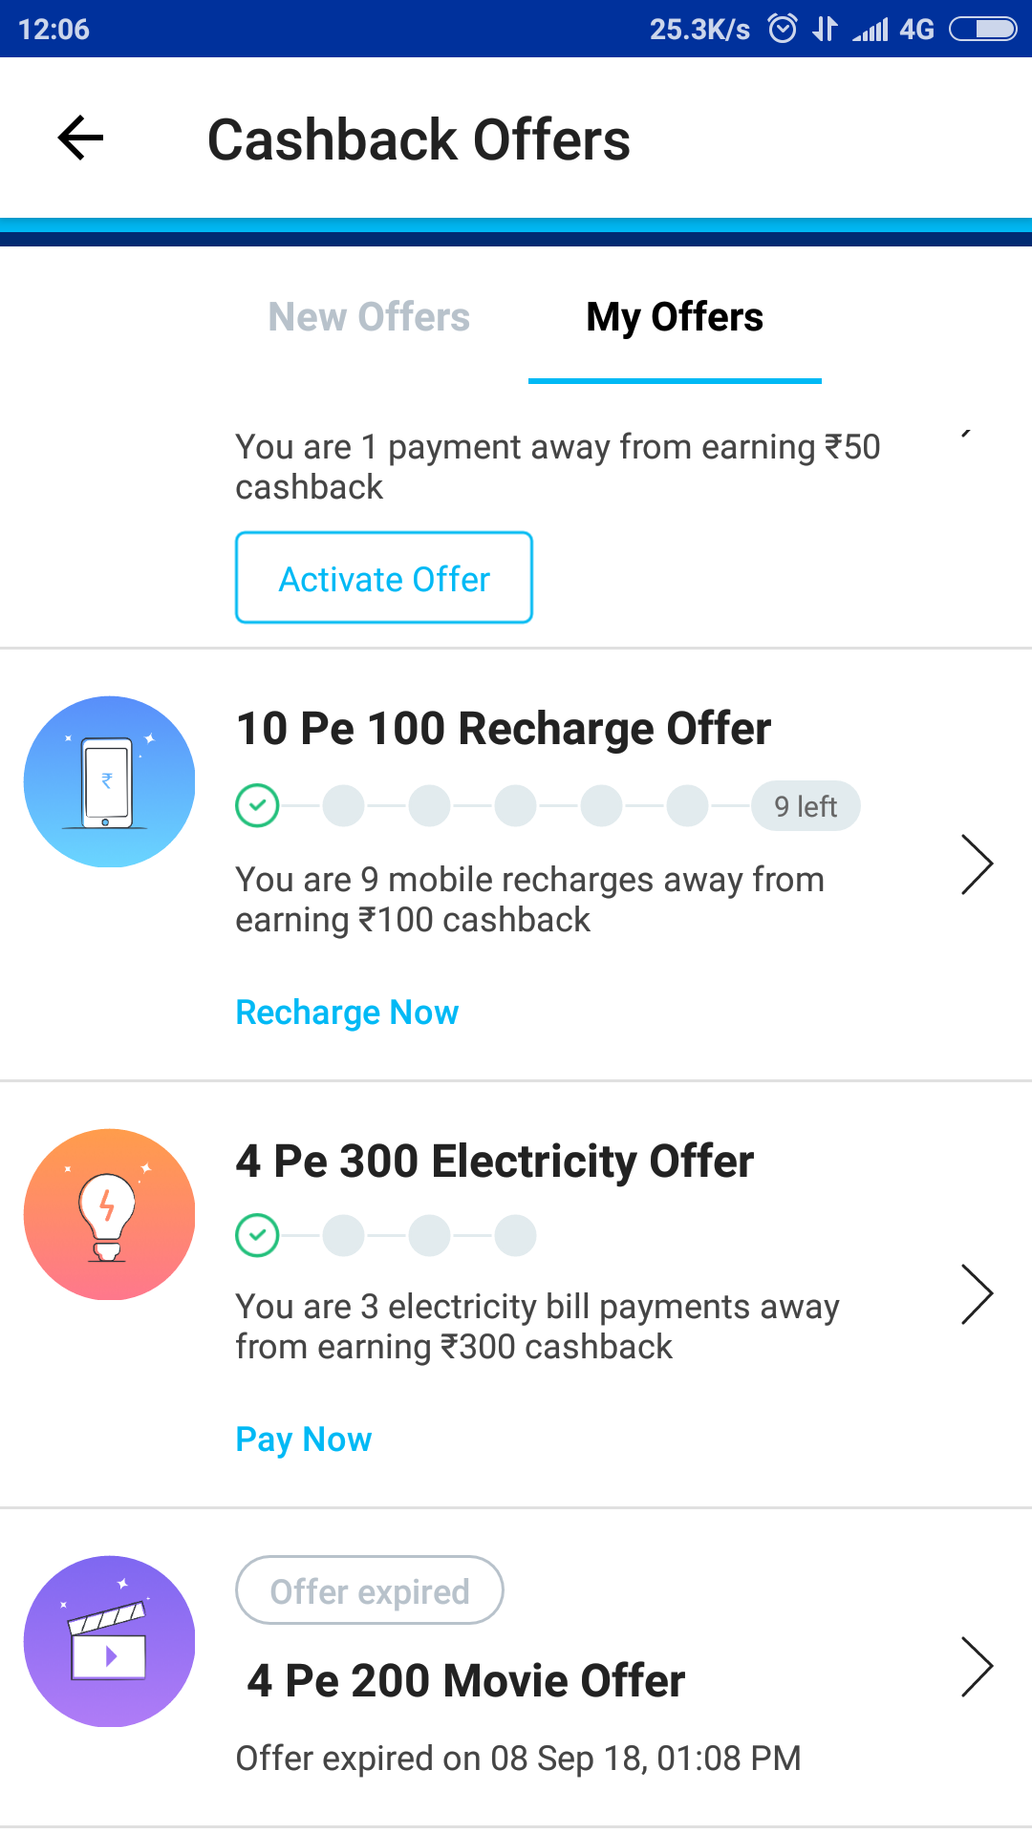The width and height of the screenshot is (1032, 1834).
Task: Tap the alarm clock status icon
Action: tap(783, 29)
